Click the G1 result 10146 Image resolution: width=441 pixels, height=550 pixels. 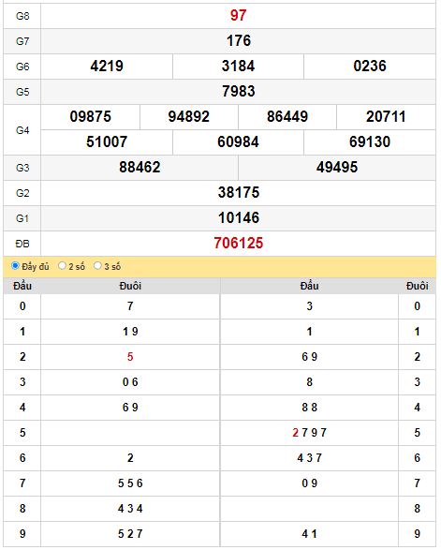(239, 217)
